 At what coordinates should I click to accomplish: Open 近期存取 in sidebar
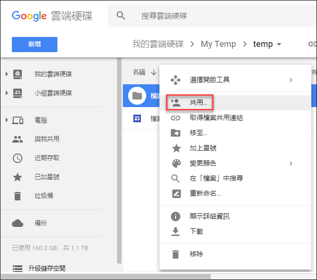[x=47, y=158]
